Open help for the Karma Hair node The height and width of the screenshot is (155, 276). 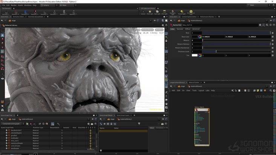pos(274,25)
